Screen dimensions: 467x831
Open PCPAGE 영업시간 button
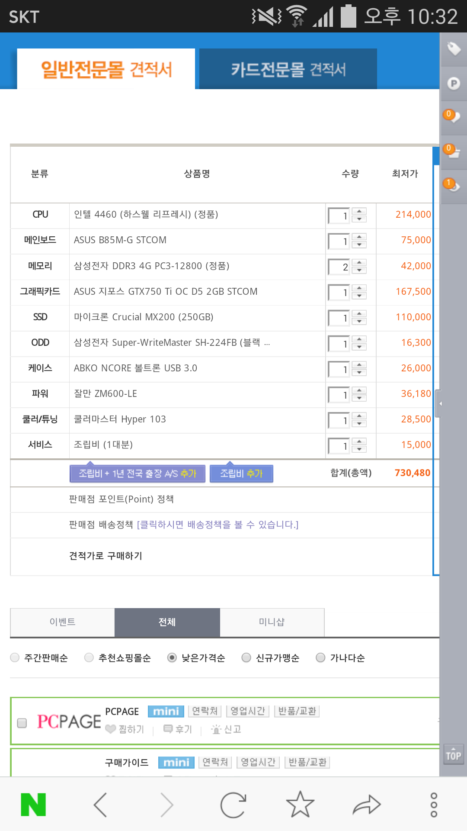coord(248,711)
